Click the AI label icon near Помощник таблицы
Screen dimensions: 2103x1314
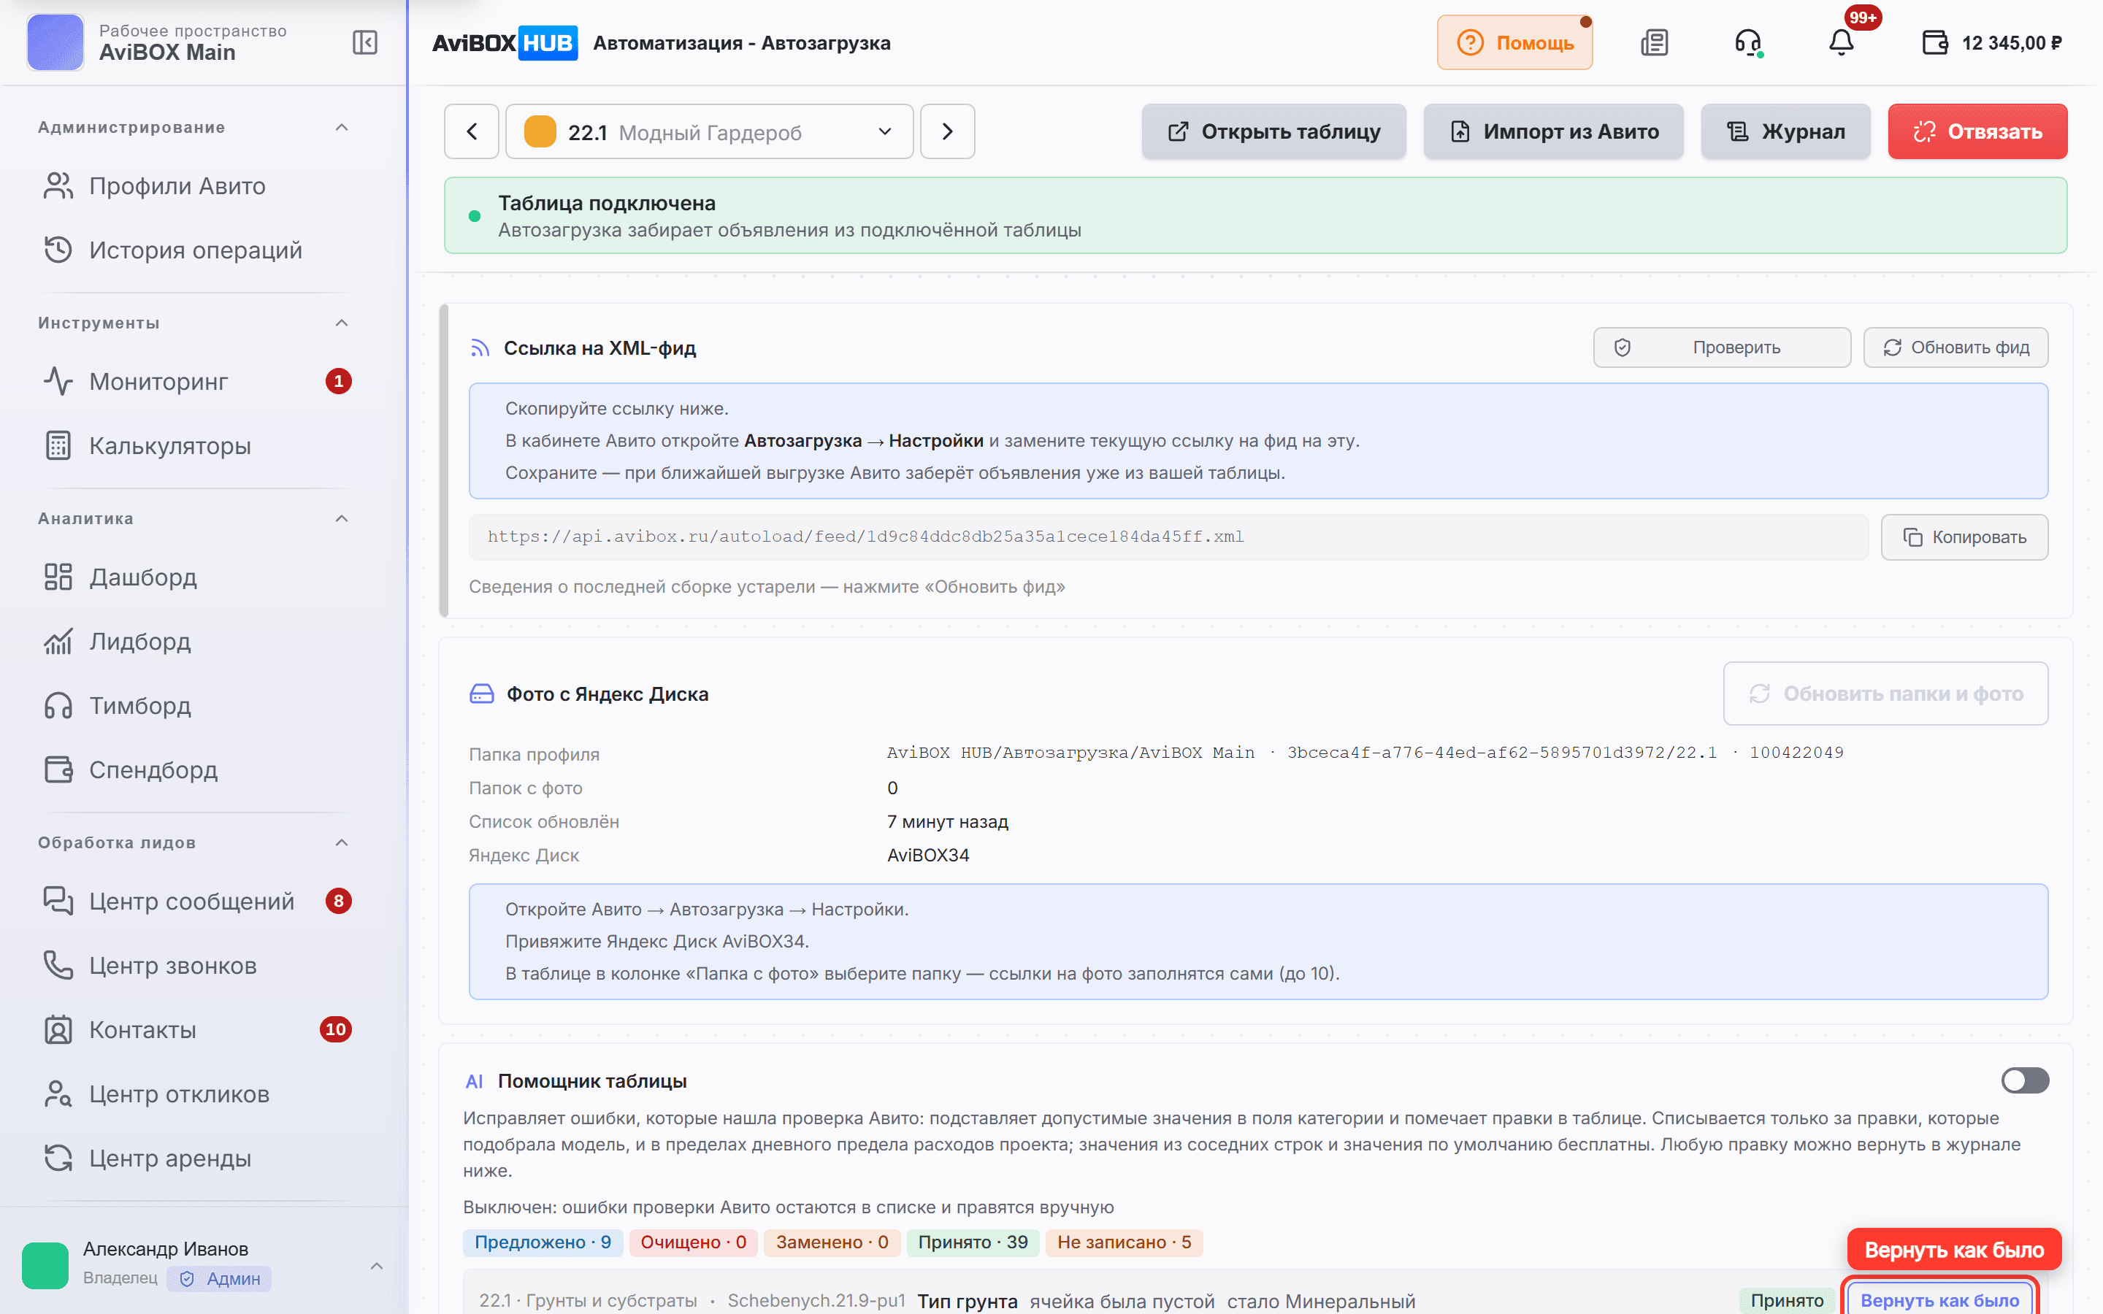click(474, 1082)
